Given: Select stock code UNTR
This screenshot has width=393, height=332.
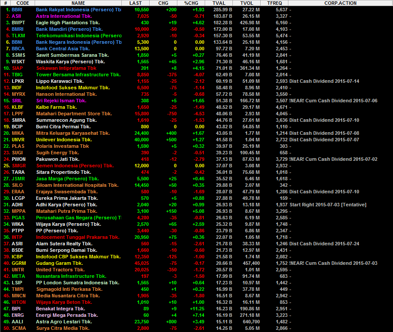Looking at the screenshot, I should [x=18, y=270].
